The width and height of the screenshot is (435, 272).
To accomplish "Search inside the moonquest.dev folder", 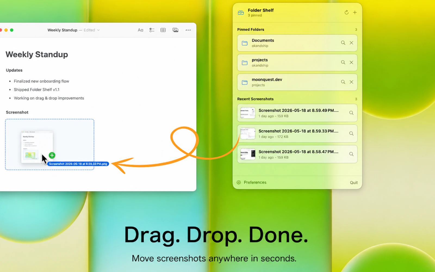I will point(343,82).
